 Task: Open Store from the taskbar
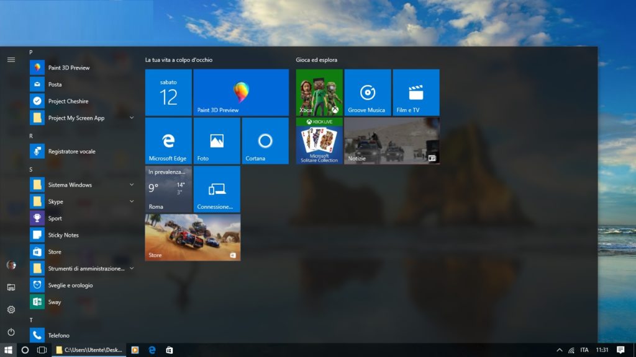(x=169, y=350)
